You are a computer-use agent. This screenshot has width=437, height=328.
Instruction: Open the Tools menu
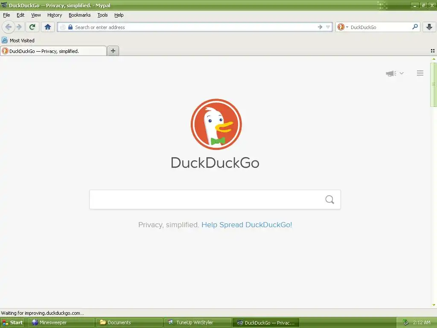pos(102,15)
